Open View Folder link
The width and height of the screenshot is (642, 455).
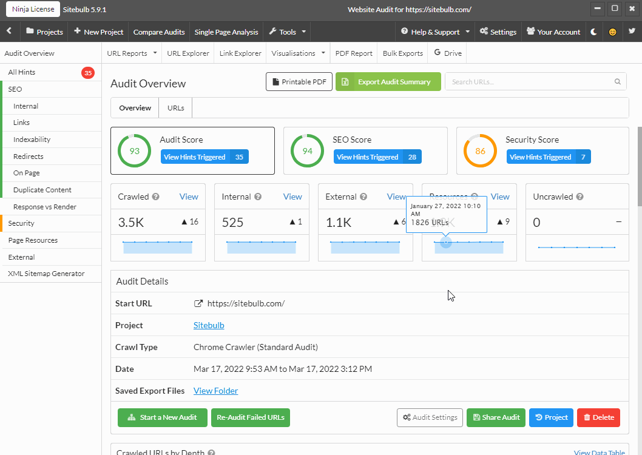point(216,391)
